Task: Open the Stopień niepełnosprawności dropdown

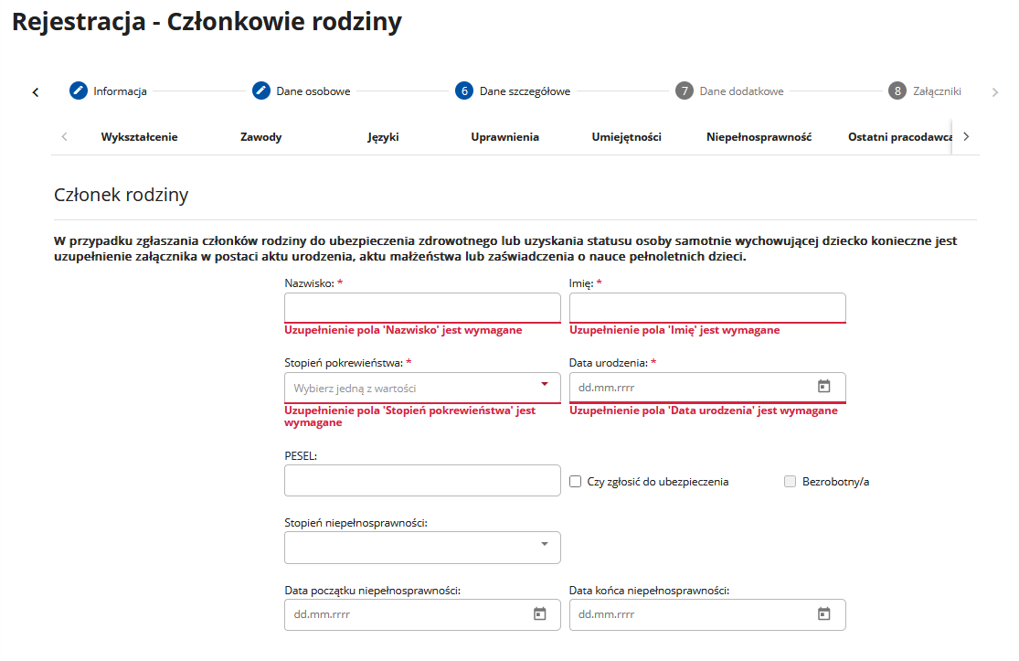Action: 422,548
